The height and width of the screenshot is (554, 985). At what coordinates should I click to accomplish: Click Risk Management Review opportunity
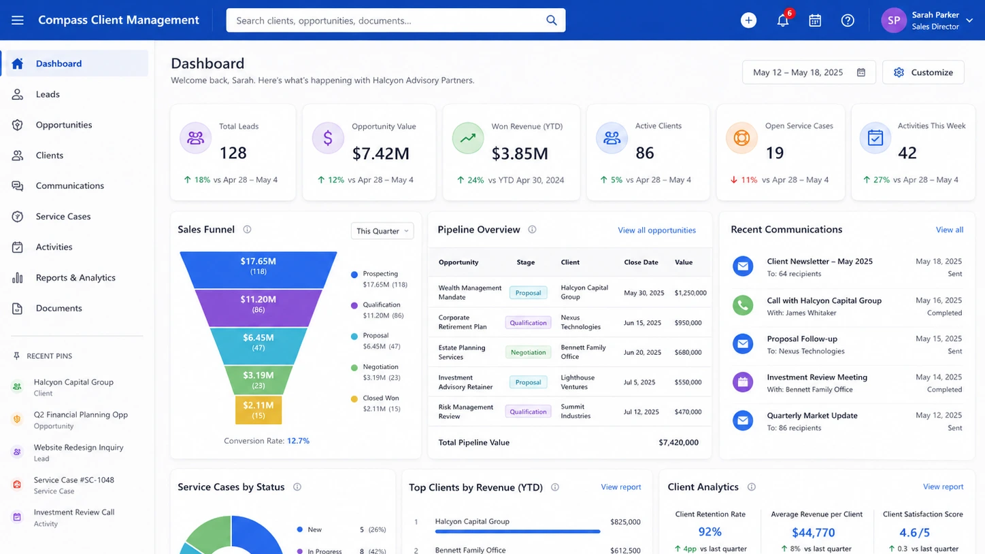[465, 411]
